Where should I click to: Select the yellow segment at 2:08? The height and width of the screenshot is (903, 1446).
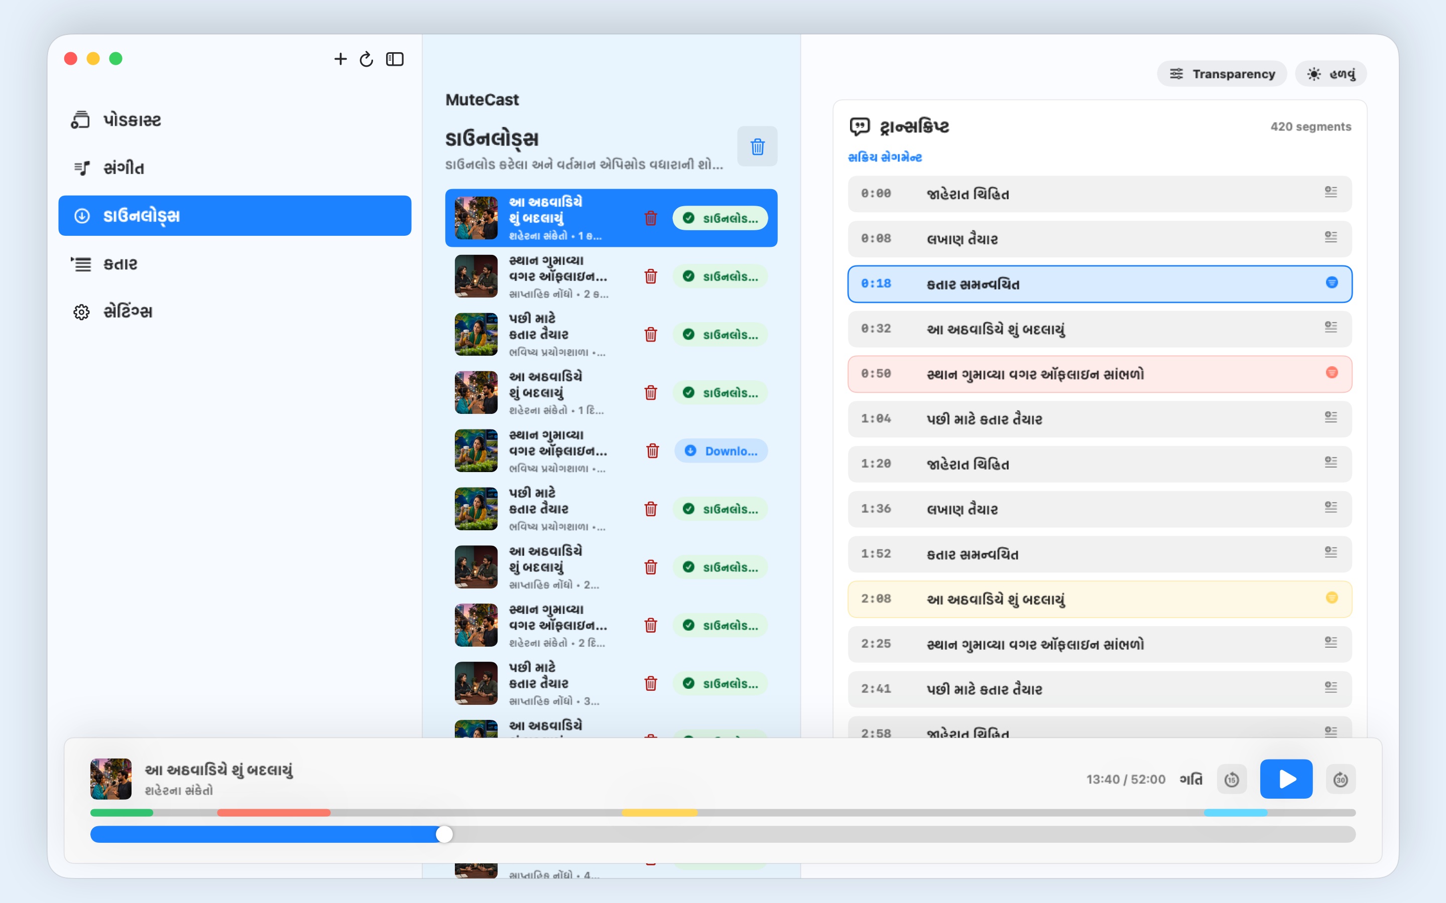tap(1100, 599)
